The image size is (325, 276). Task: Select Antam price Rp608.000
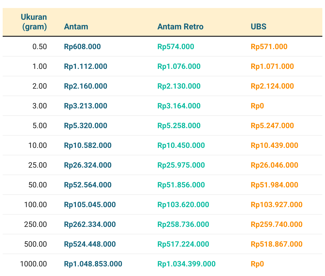[x=83, y=47]
